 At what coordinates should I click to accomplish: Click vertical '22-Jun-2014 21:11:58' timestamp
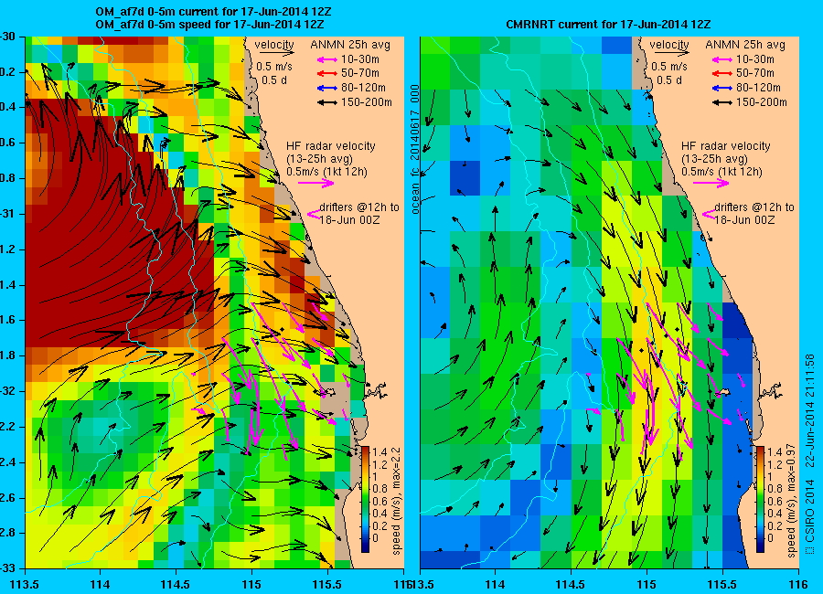click(x=809, y=409)
